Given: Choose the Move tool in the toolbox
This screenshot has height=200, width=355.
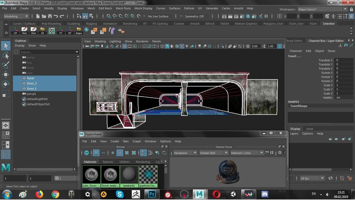Looking at the screenshot, I should pyautogui.click(x=6, y=75).
